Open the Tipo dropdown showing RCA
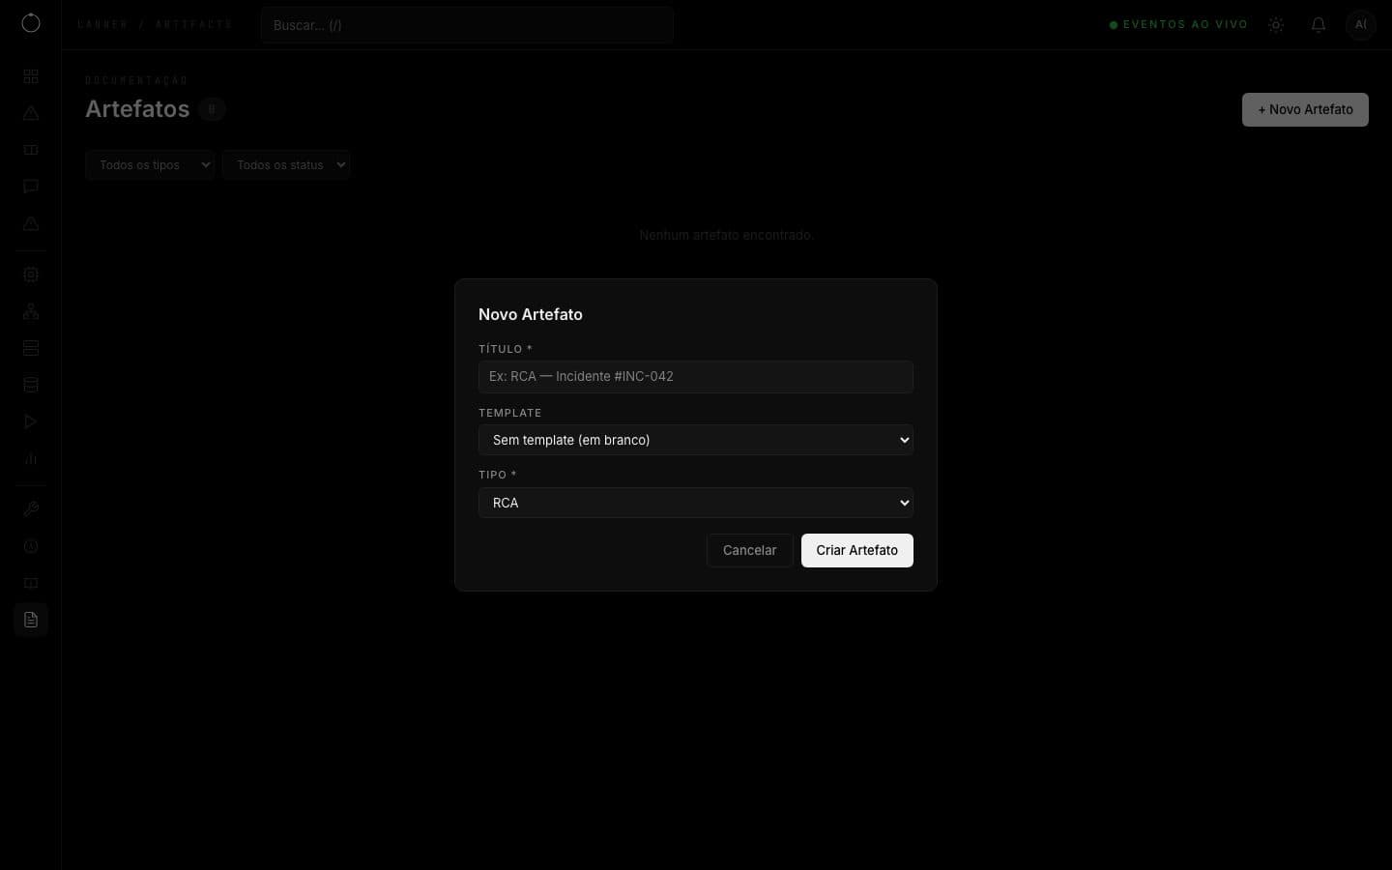Viewport: 1392px width, 870px height. pyautogui.click(x=696, y=503)
